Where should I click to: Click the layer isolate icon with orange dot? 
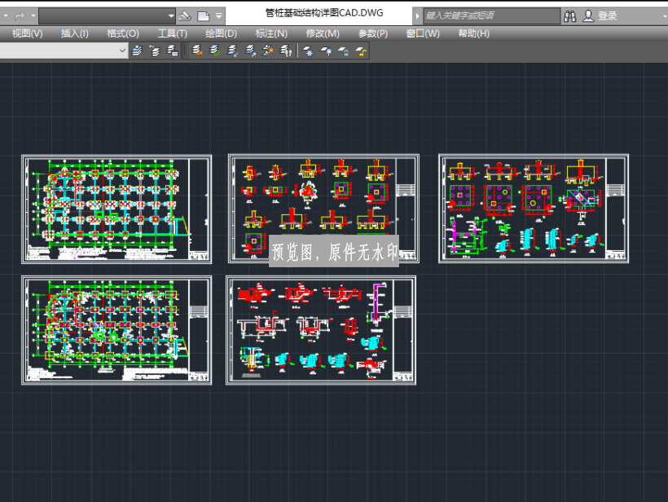(267, 51)
